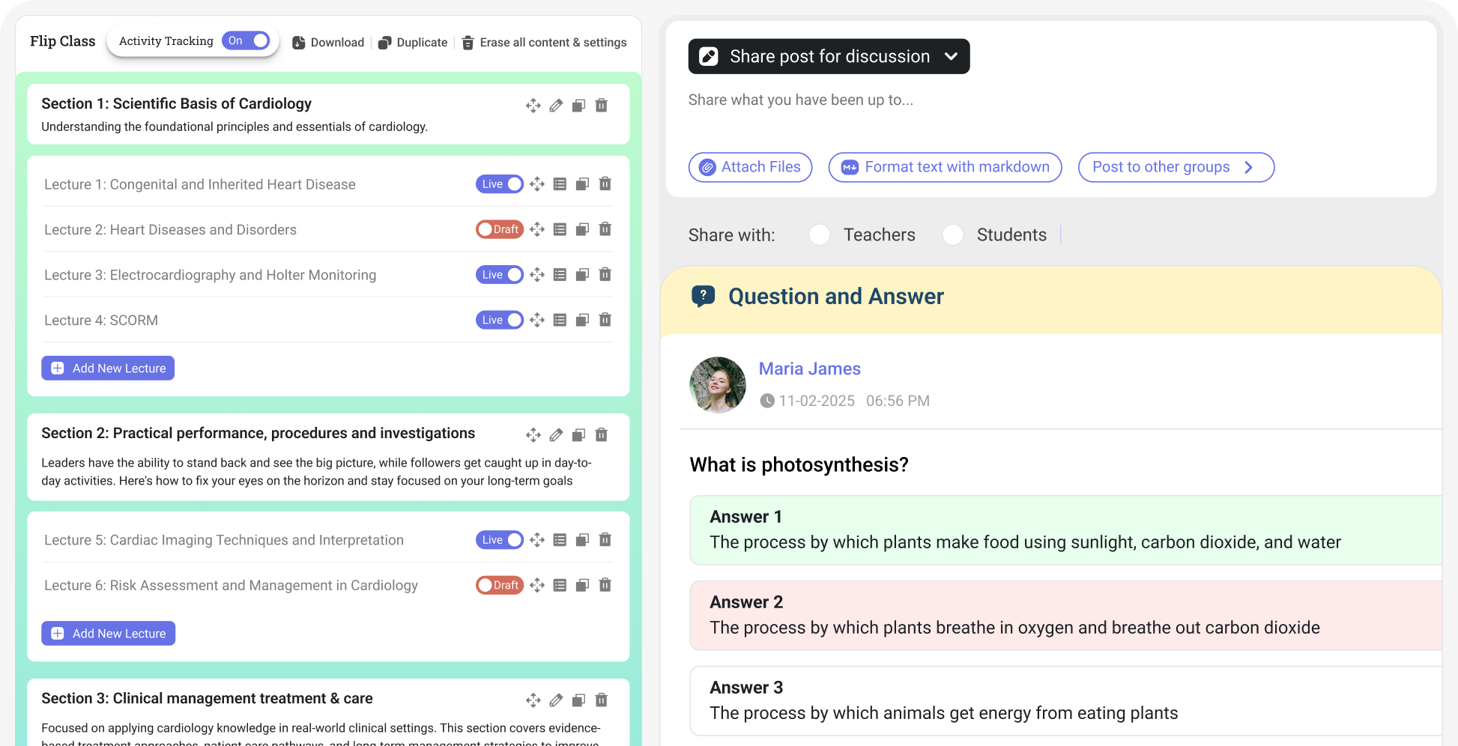Toggle Lecture 3 Electrocardiography Live switch
Viewport: 1458px width, 746px height.
(500, 275)
